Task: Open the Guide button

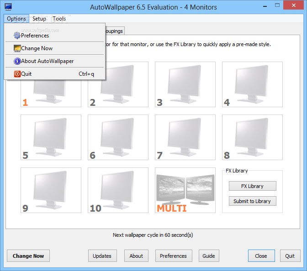Action: 209,256
